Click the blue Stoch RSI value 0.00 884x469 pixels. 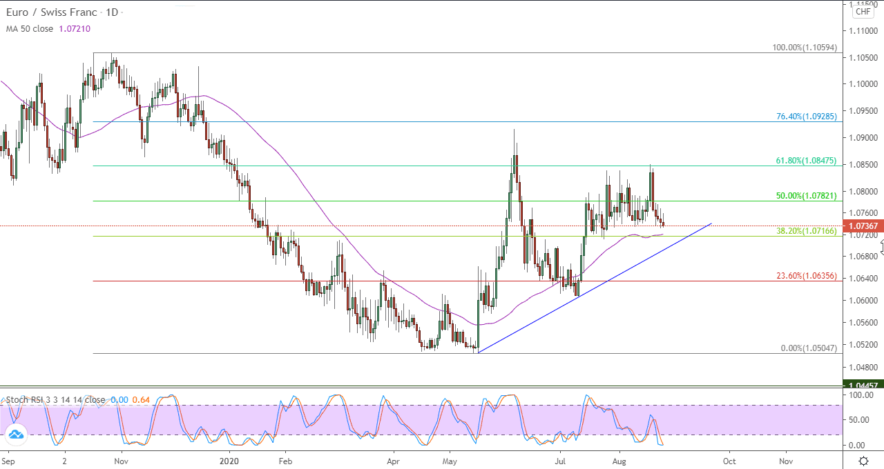click(x=119, y=400)
